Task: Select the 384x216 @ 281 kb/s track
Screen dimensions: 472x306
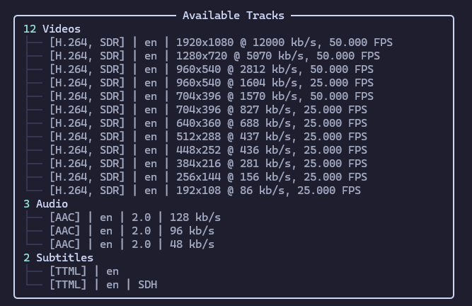Action: pos(208,164)
